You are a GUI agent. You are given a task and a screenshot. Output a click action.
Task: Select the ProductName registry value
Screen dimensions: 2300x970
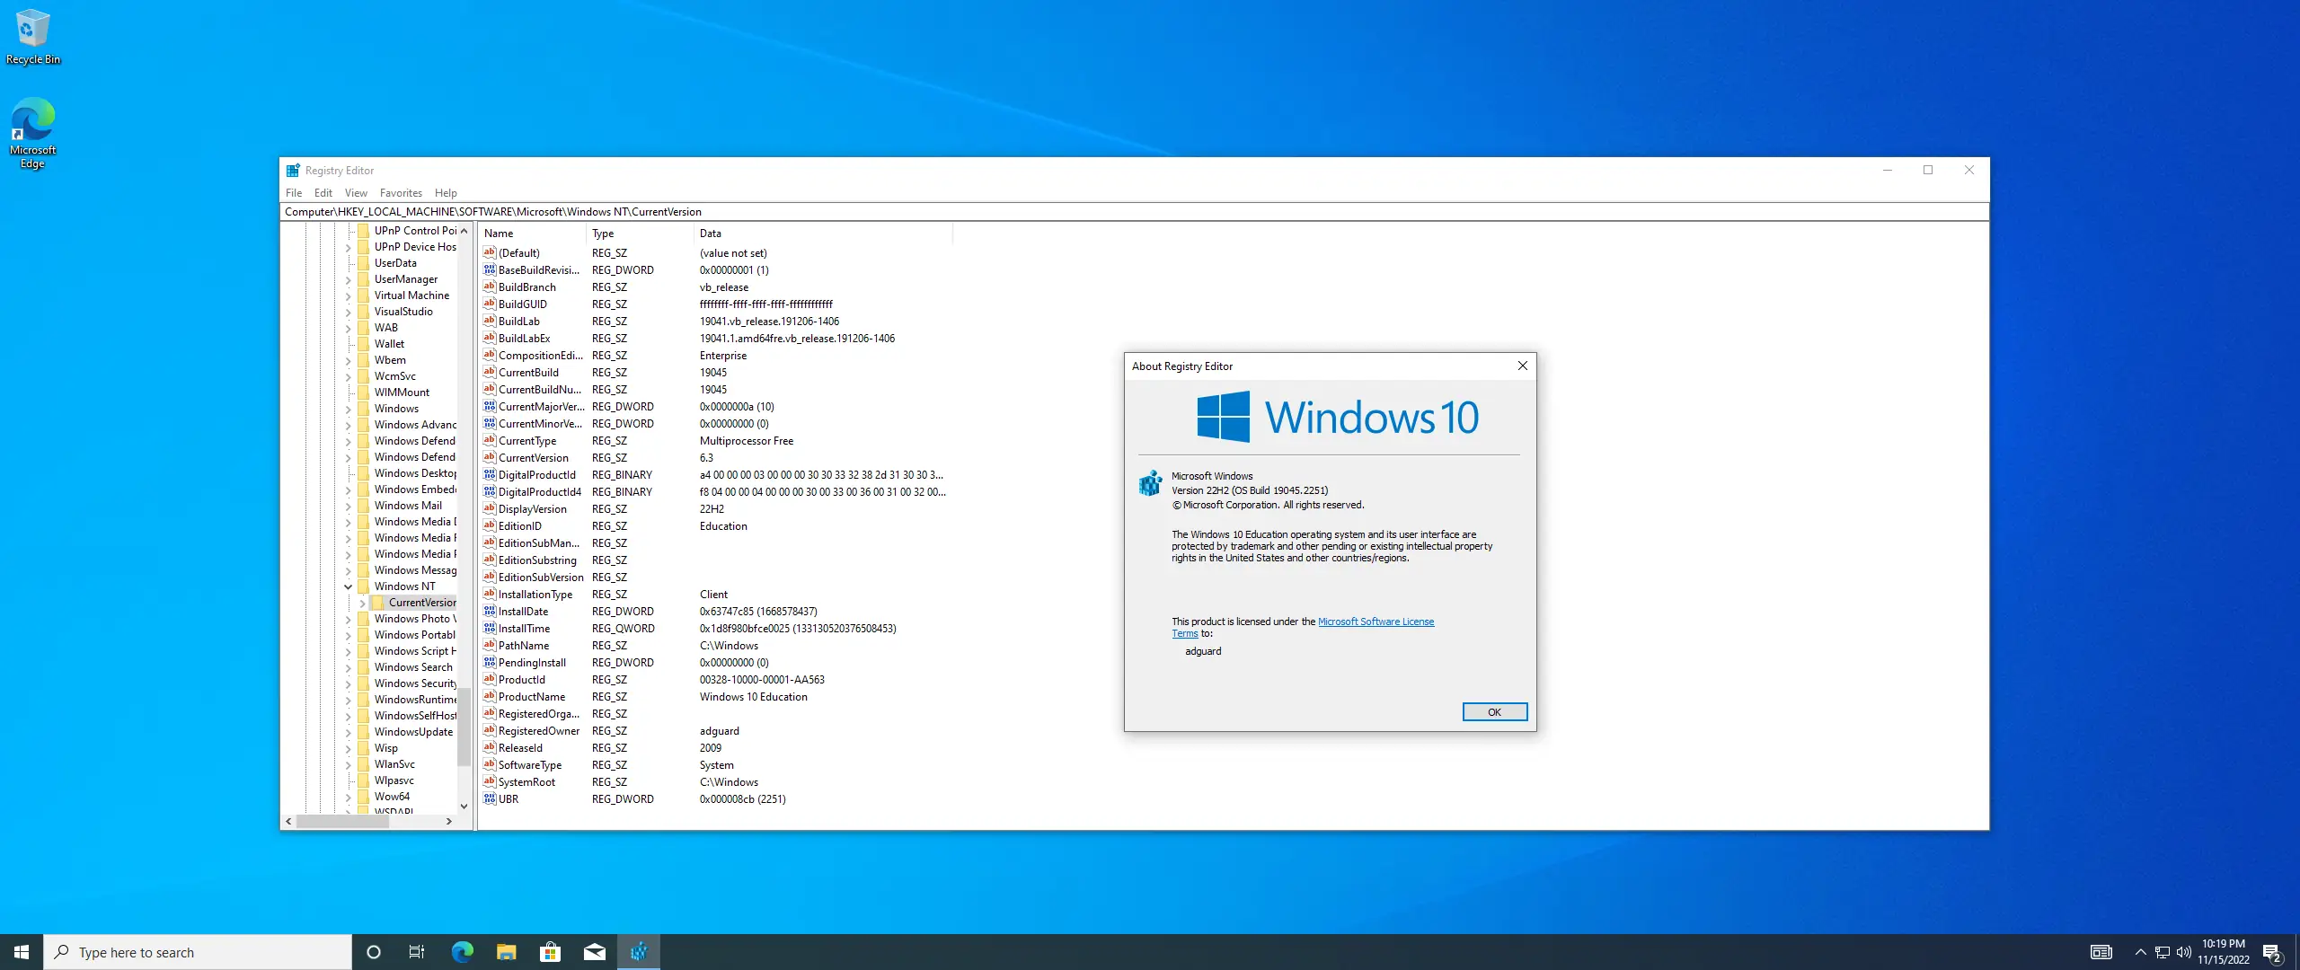coord(532,697)
